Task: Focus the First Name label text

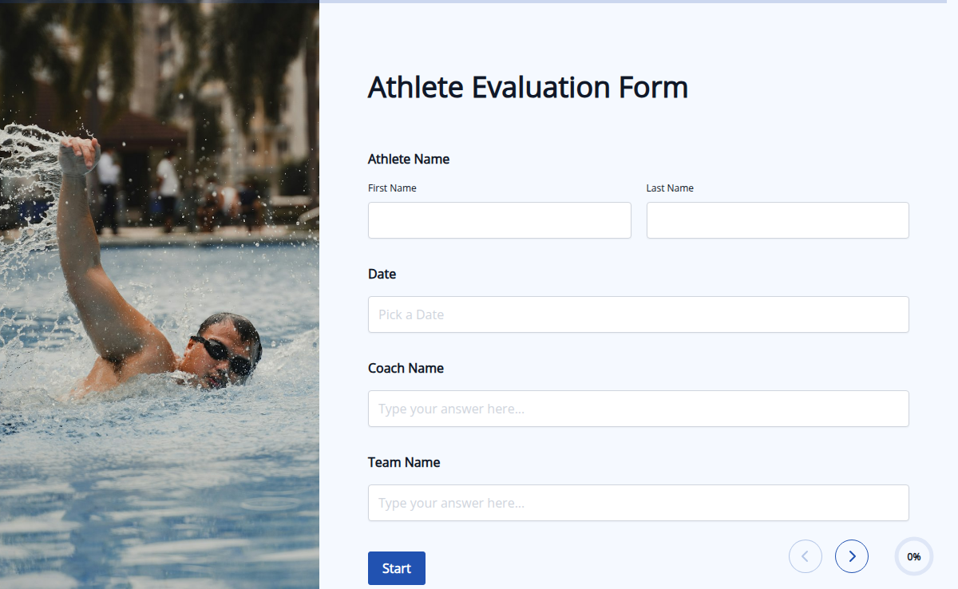Action: [x=392, y=188]
